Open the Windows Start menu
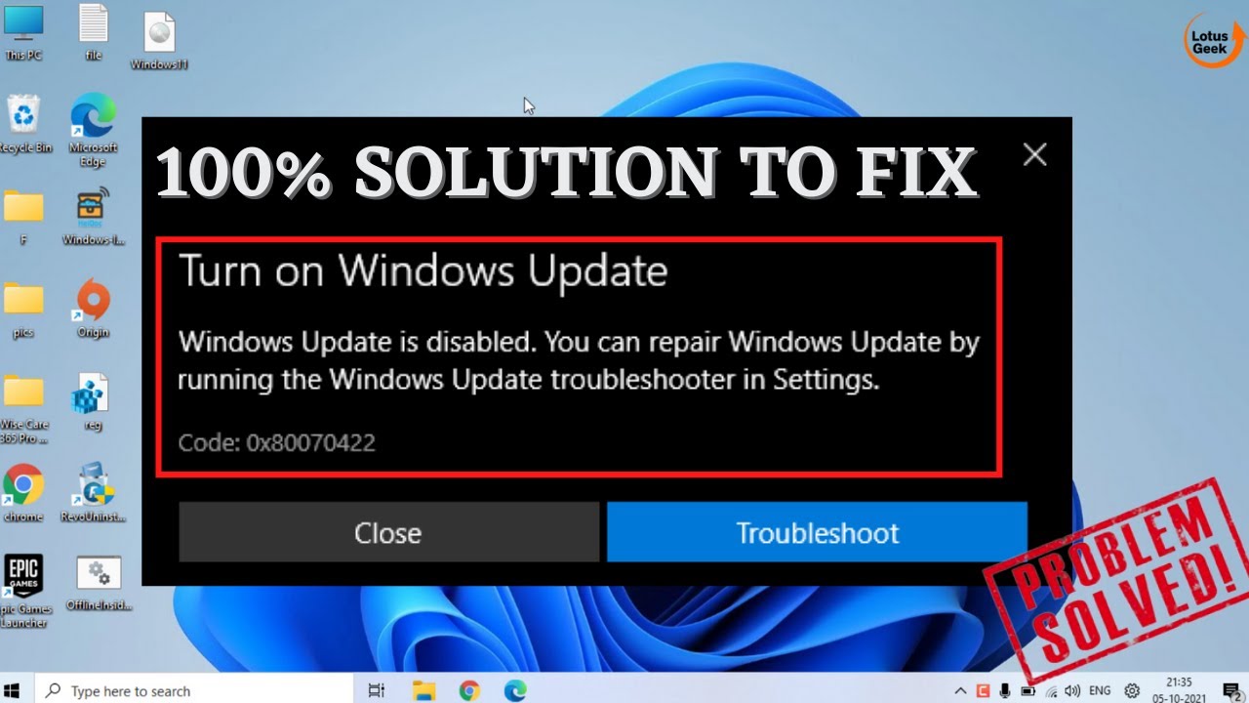The width and height of the screenshot is (1249, 703). [x=12, y=690]
